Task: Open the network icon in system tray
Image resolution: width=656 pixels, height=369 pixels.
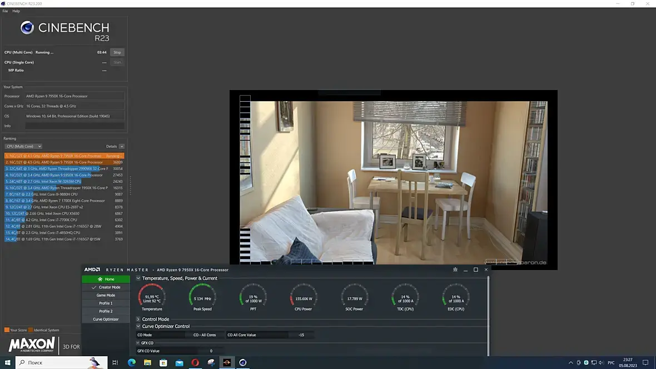Action: (594, 363)
